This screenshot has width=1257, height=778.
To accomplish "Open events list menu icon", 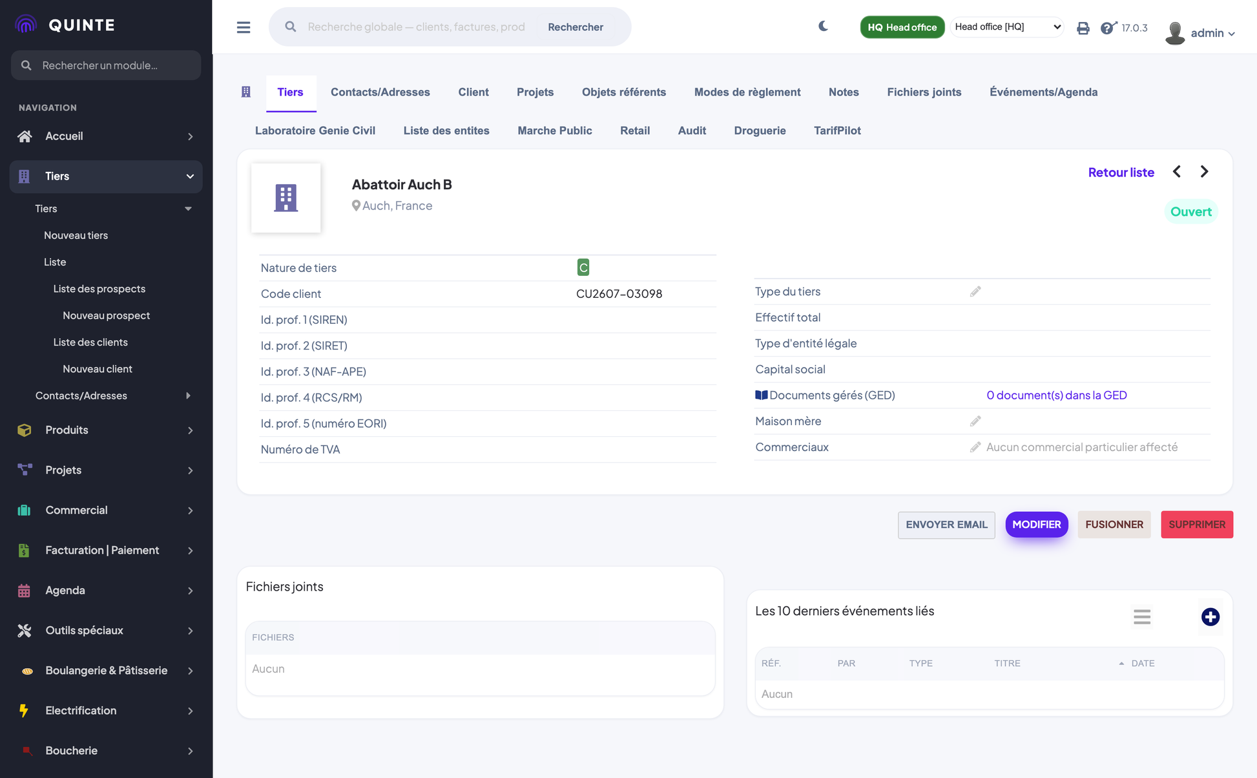I will 1142,616.
